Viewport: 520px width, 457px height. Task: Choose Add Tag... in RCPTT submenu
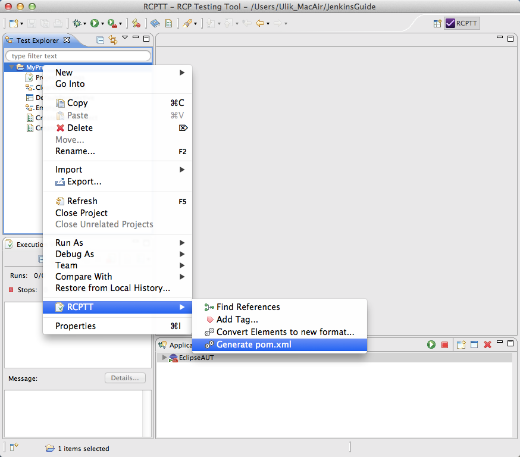(280, 320)
